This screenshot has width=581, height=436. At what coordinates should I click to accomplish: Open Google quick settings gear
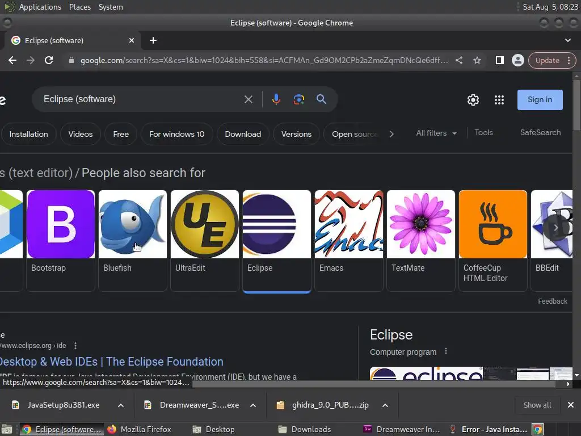coord(473,100)
